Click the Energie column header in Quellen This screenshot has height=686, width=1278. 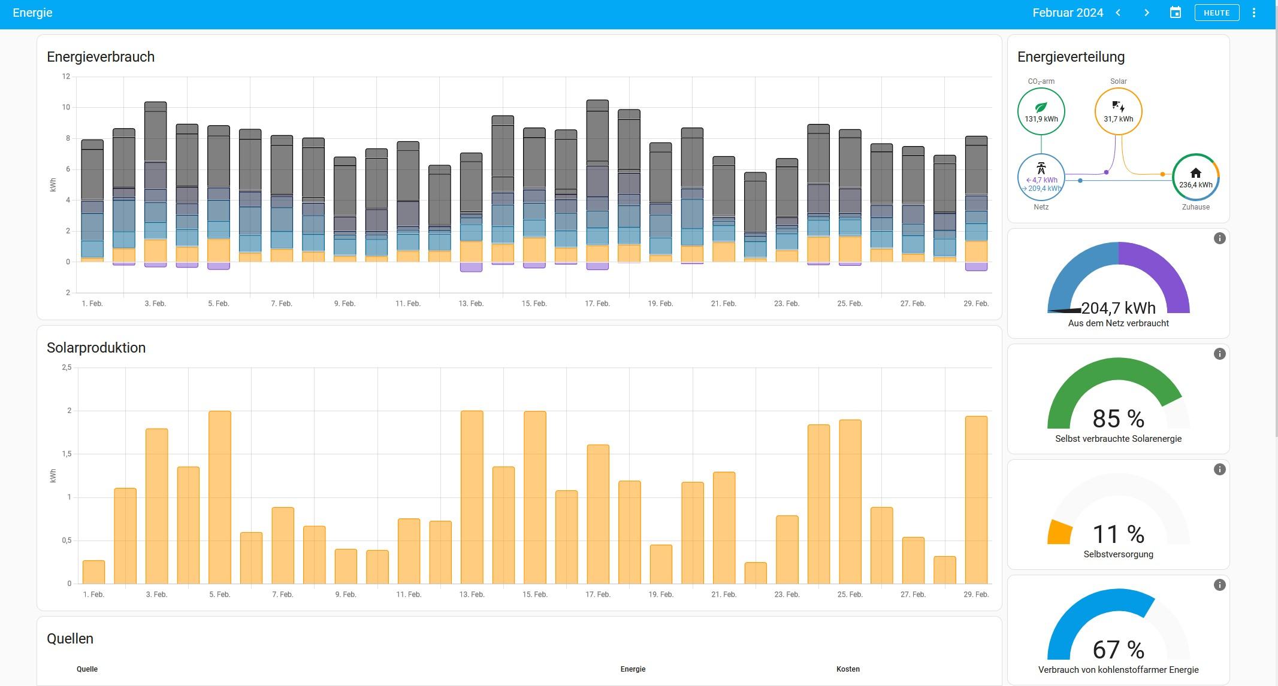(633, 669)
